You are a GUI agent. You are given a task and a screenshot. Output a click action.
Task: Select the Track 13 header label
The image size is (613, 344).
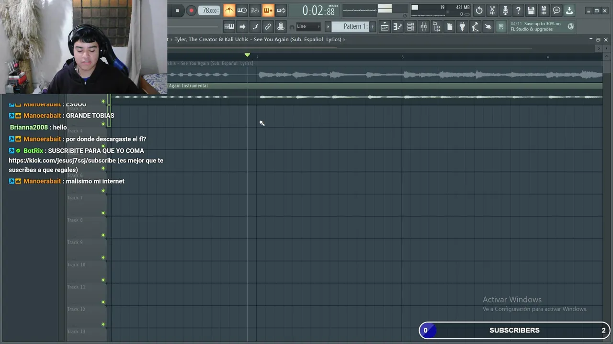coord(76,332)
